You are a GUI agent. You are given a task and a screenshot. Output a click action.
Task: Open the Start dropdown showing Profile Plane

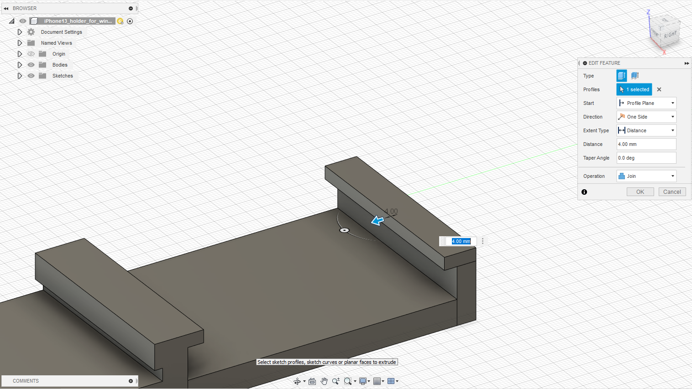pos(646,103)
